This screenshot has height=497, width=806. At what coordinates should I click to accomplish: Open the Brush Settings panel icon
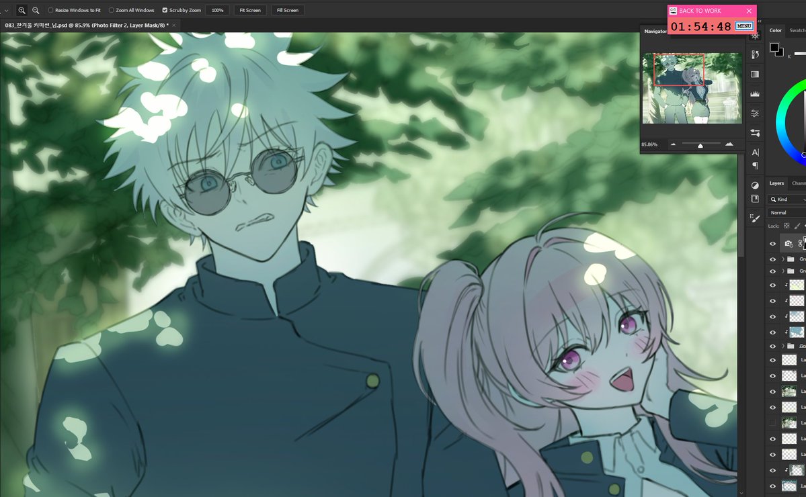pos(755,133)
